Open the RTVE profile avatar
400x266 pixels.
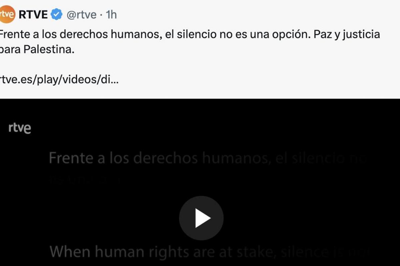point(7,15)
